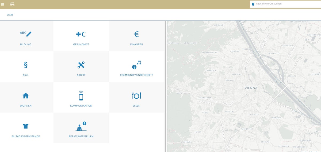
Task: Open the Kommunikation smartphone icon
Action: [81, 95]
